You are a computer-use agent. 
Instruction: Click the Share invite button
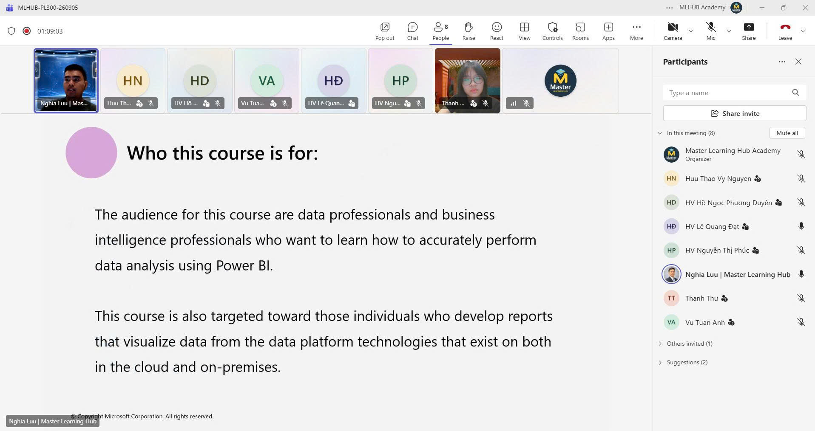735,113
